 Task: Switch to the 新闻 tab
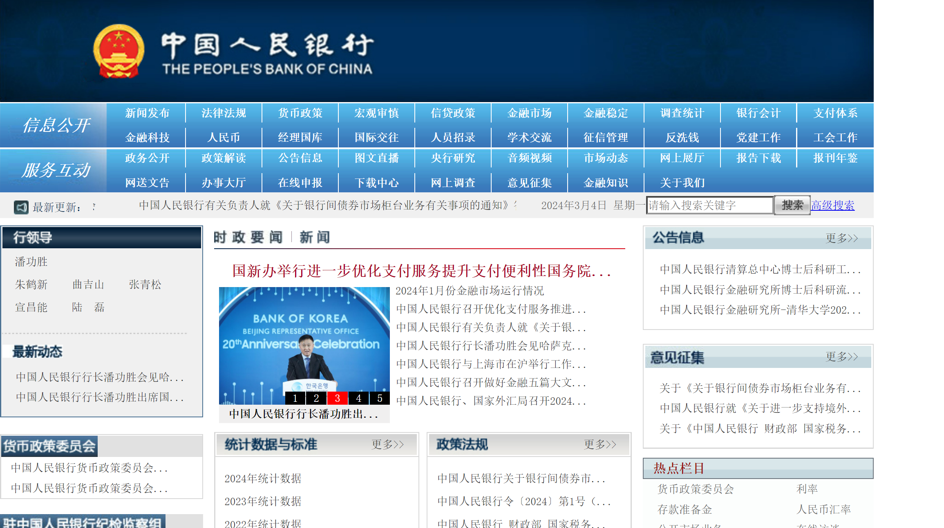click(315, 237)
